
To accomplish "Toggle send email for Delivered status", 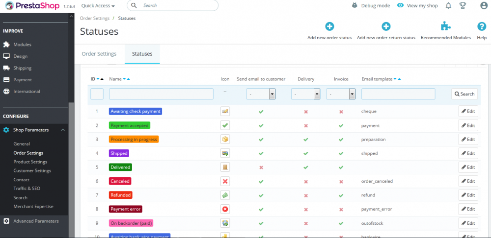I will point(261,167).
